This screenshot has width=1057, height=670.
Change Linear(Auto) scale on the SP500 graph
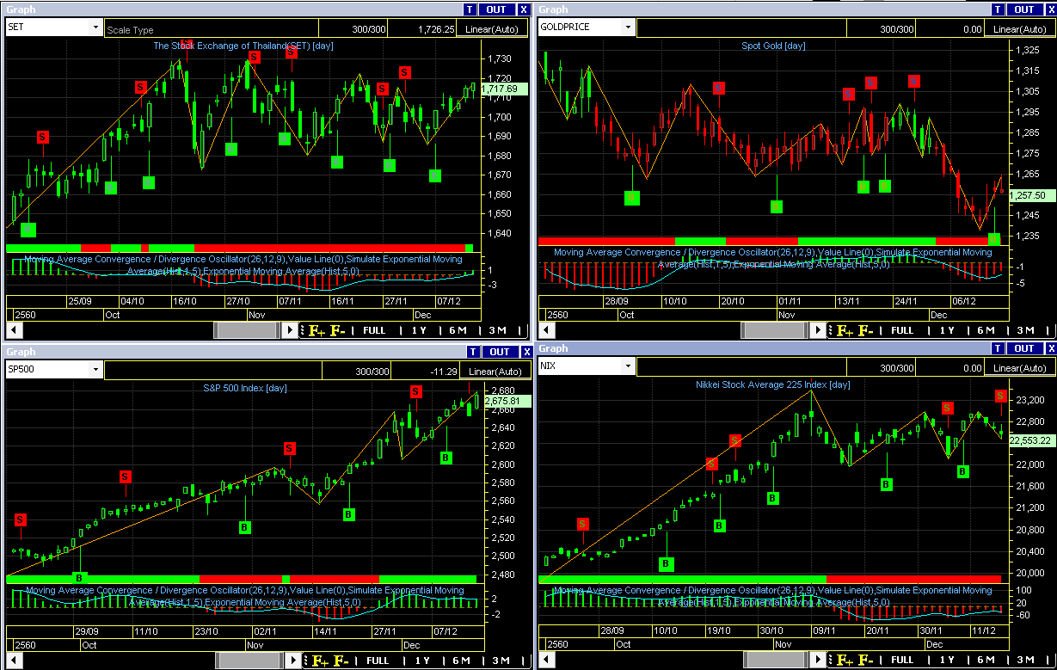click(x=495, y=372)
